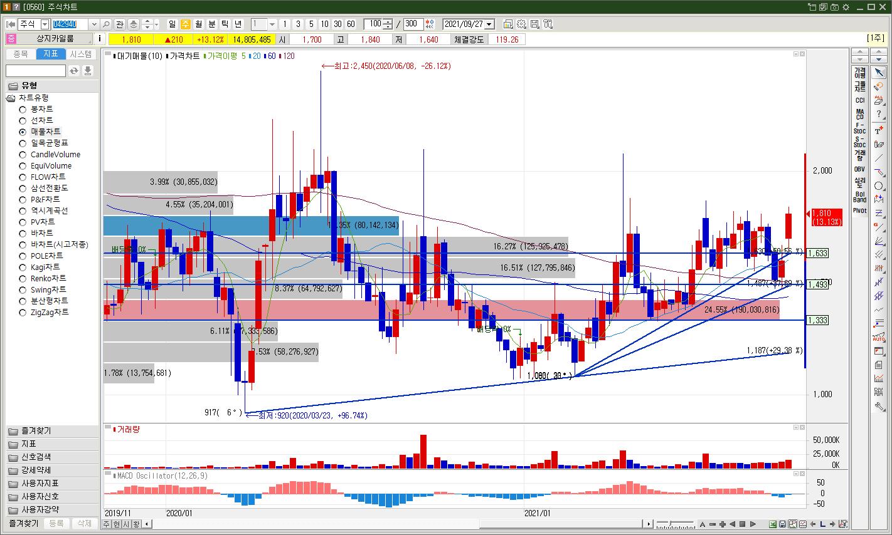Open the period multiplier dropdown showing 1

click(272, 24)
